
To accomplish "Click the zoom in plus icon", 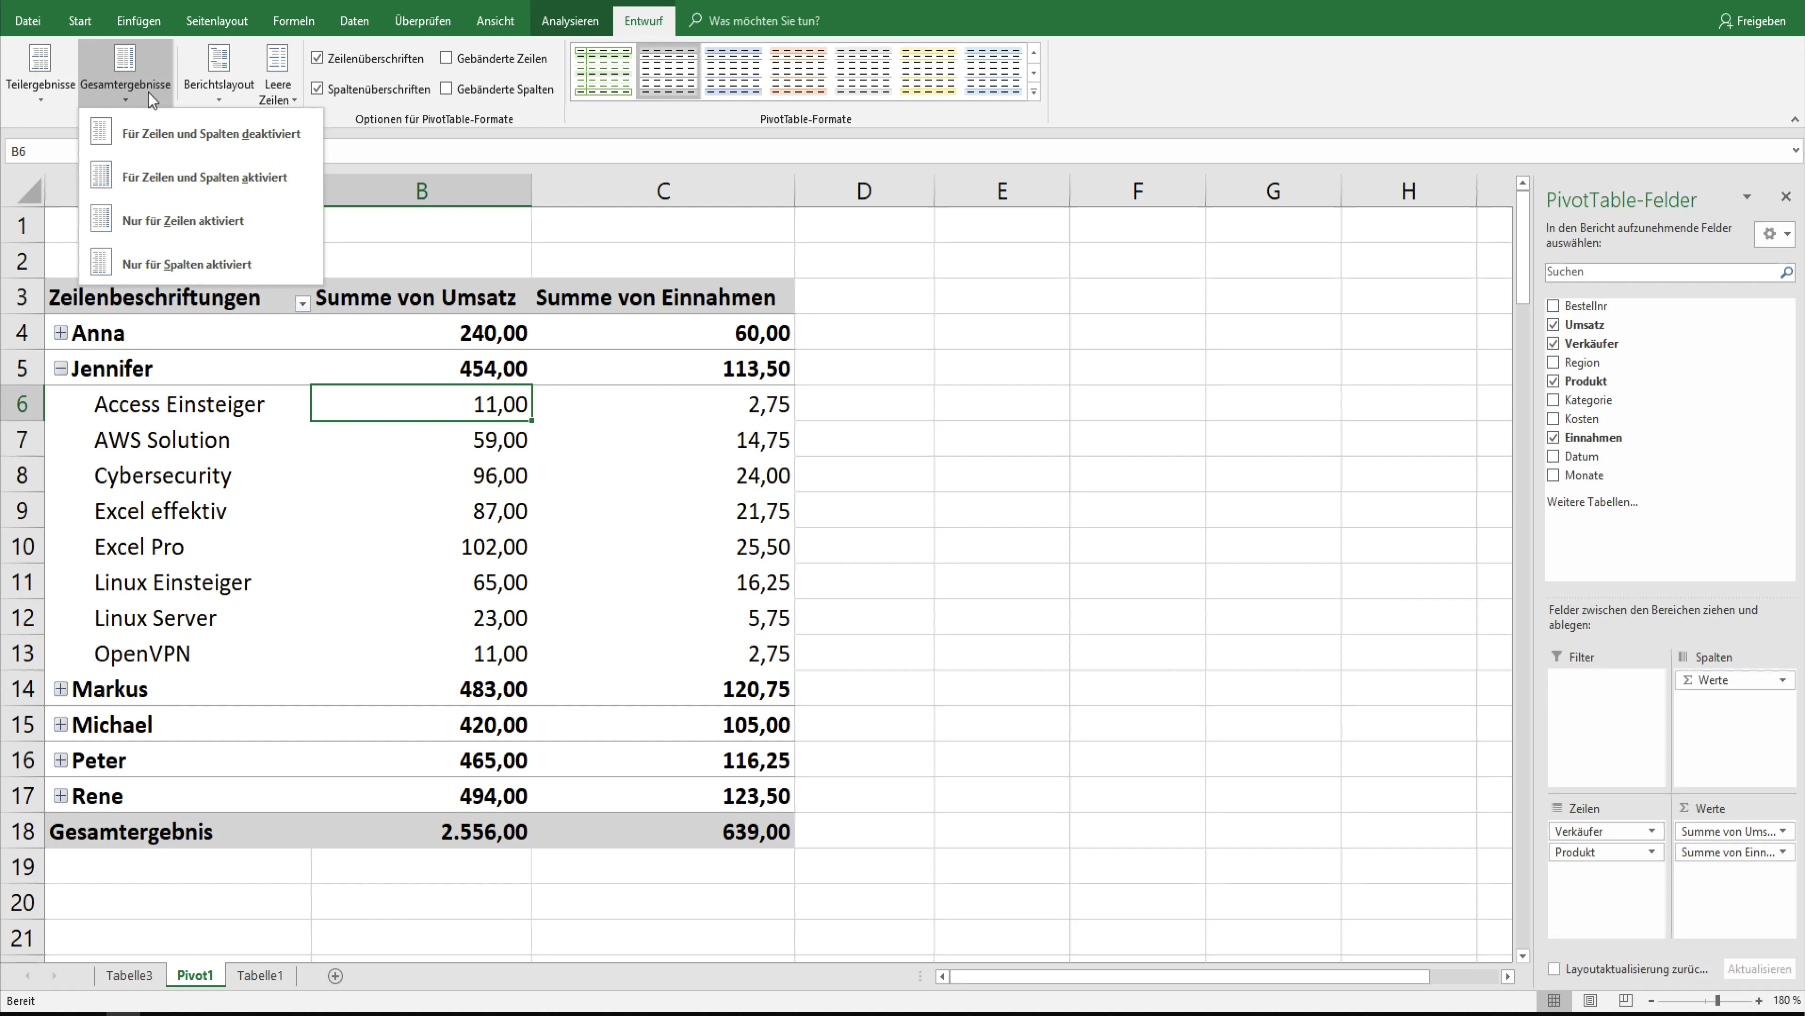I will click(x=1759, y=1001).
